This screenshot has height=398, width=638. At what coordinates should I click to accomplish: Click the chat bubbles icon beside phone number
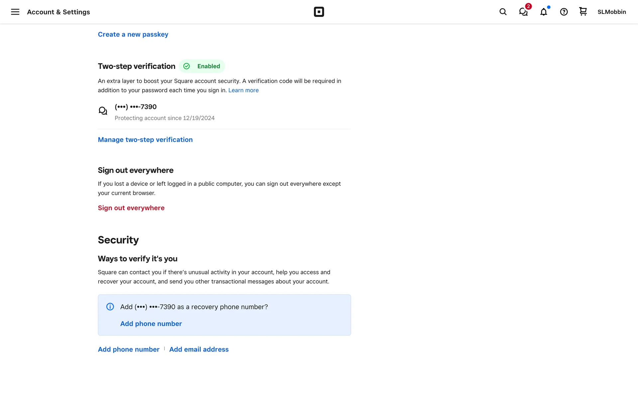pyautogui.click(x=103, y=111)
